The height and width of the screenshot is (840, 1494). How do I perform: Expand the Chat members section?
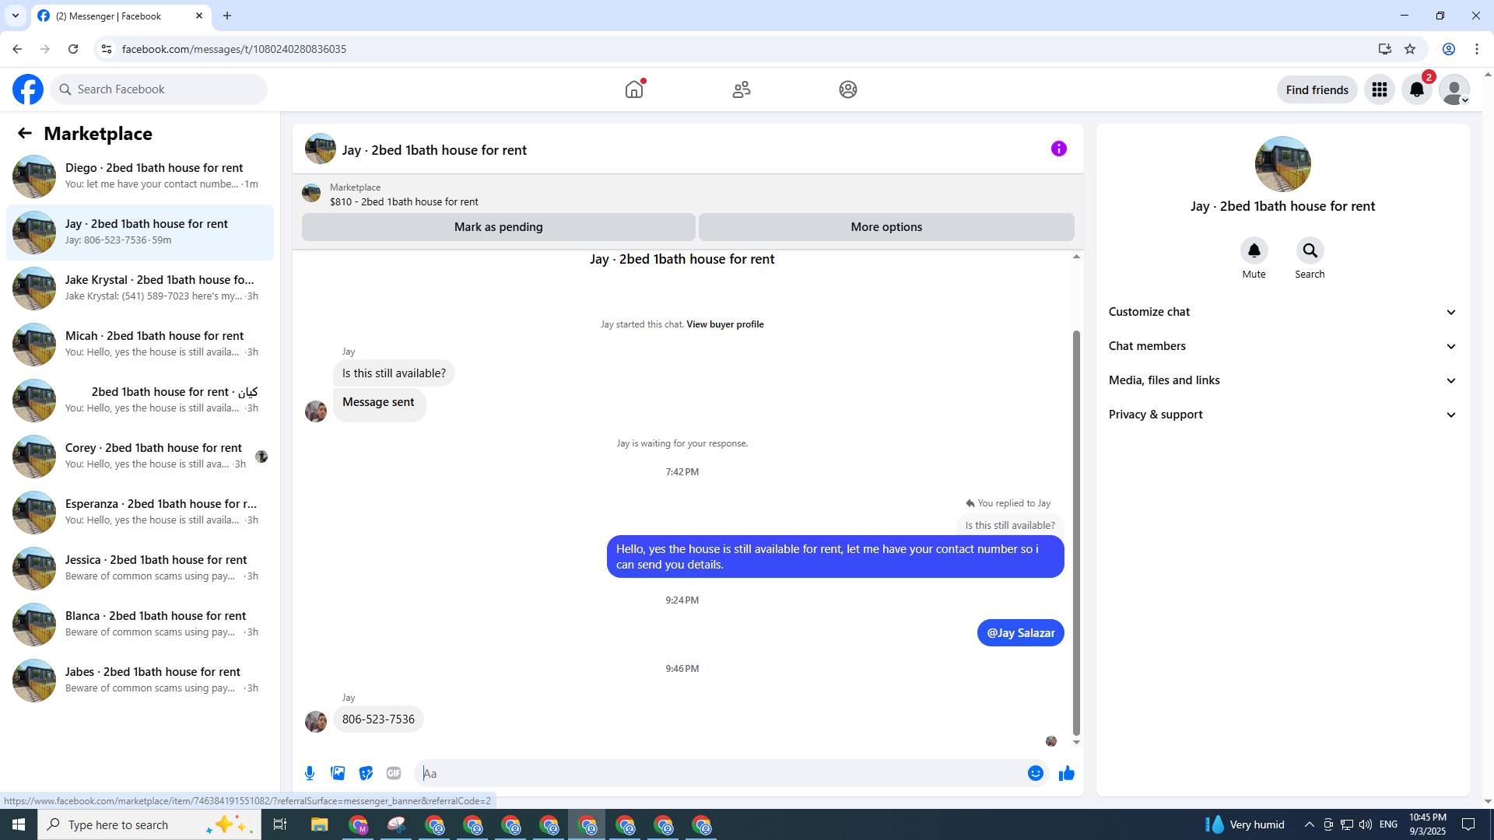1282,346
